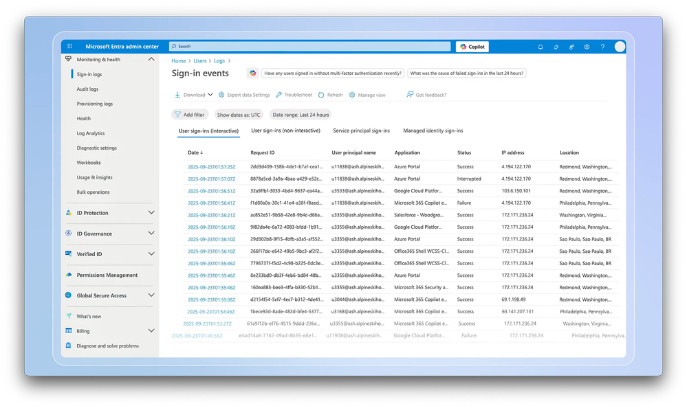The image size is (687, 408).
Task: Open sign-in dated 2025-09-23T01:55:08Z
Action: click(x=211, y=300)
